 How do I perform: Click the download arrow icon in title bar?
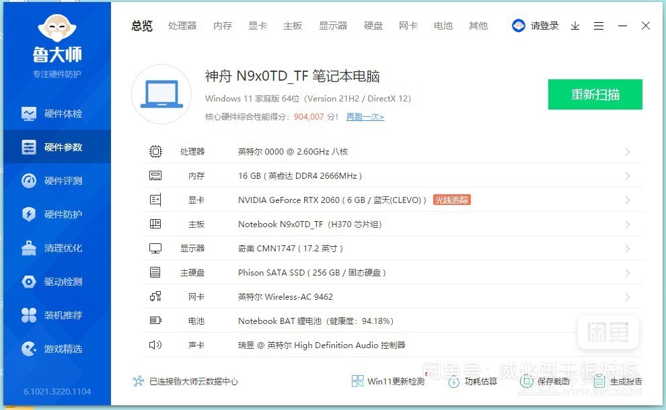coord(575,26)
